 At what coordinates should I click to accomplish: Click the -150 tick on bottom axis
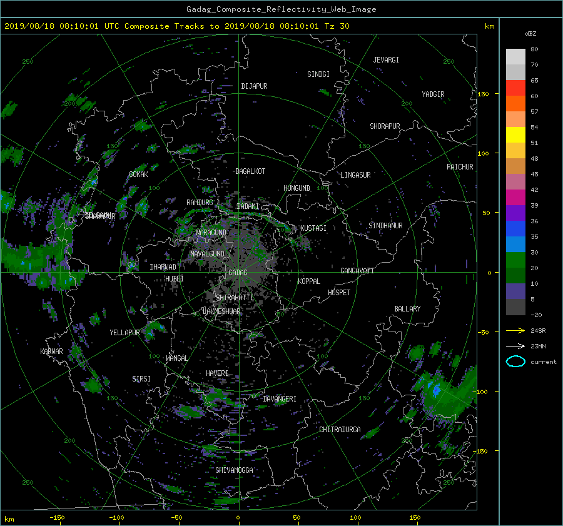(57, 518)
